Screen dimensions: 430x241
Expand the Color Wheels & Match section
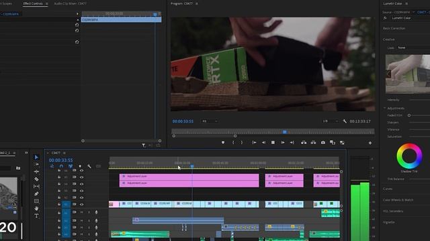pyautogui.click(x=398, y=200)
